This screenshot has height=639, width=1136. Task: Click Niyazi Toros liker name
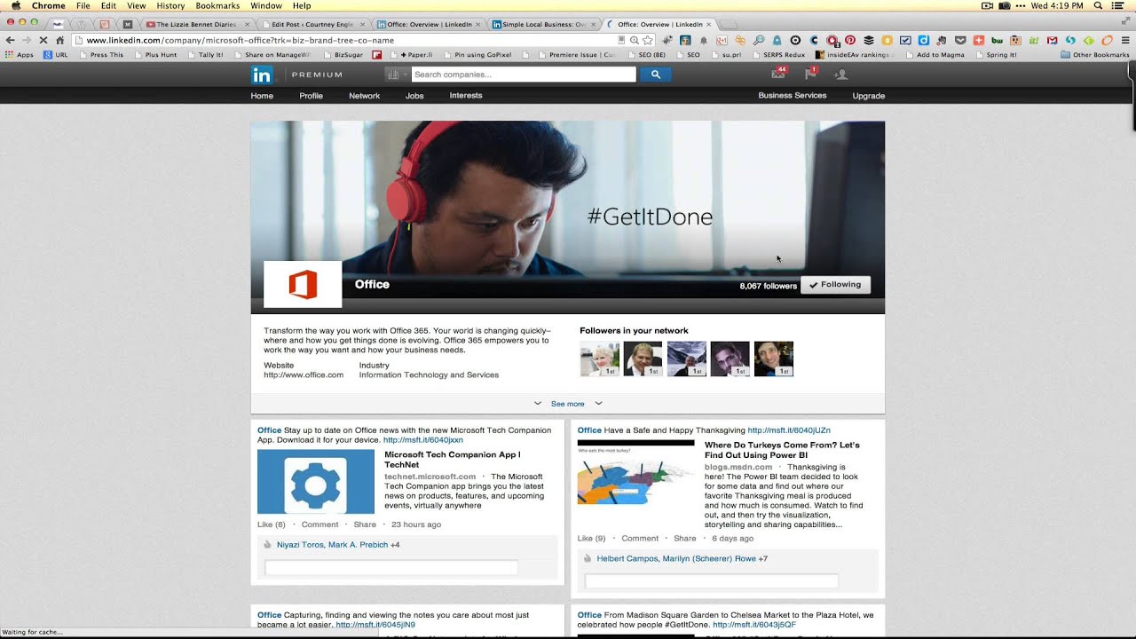pyautogui.click(x=300, y=545)
